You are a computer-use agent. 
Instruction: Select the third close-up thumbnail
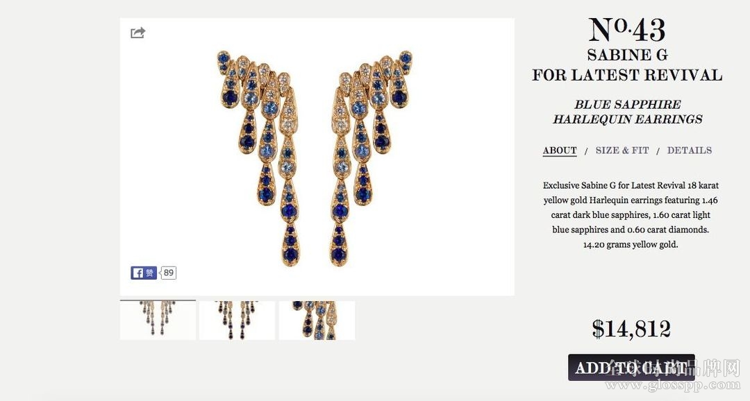click(317, 321)
